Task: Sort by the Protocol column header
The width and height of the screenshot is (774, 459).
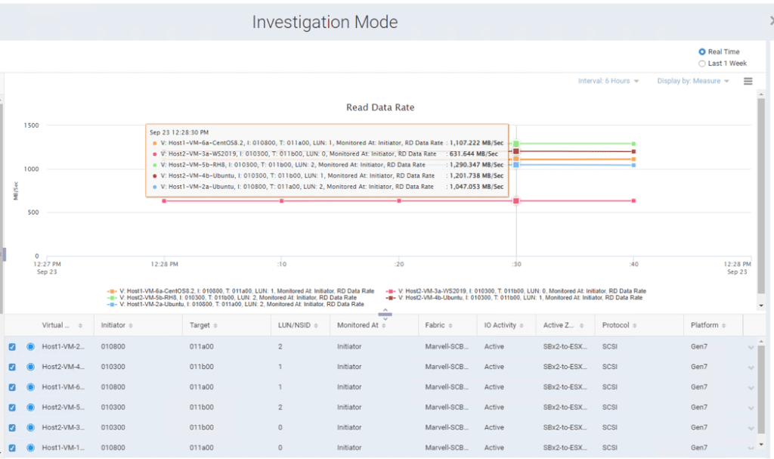Action: tap(615, 325)
